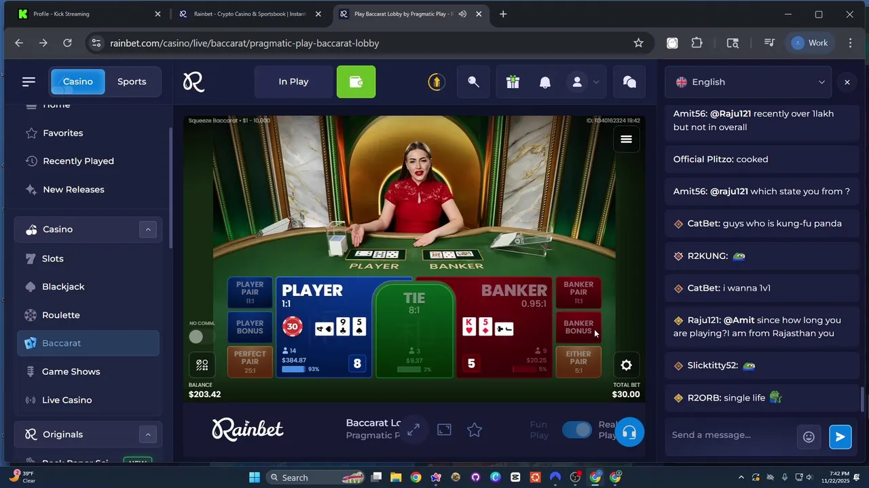Close the chat panel with X
Image resolution: width=869 pixels, height=488 pixels.
click(x=847, y=82)
